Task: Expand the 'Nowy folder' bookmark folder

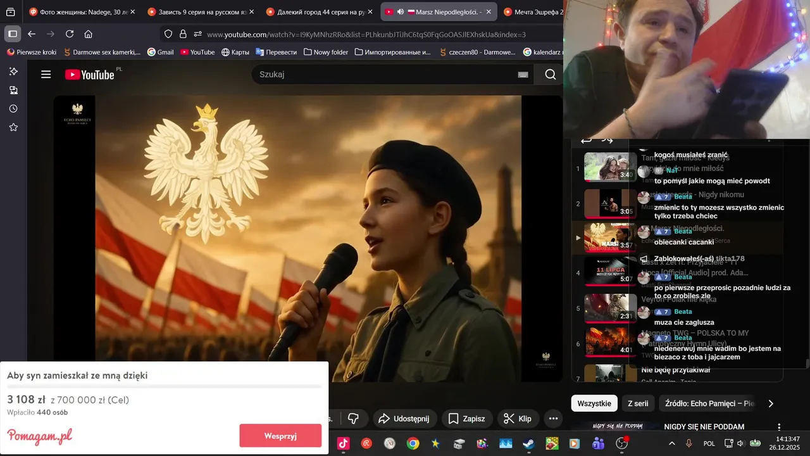Action: click(326, 52)
